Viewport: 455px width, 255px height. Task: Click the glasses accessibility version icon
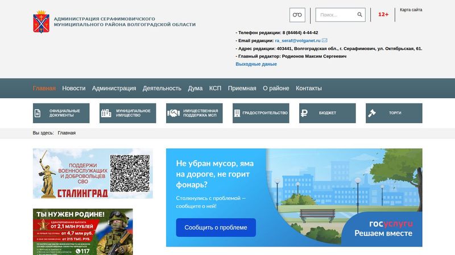click(x=297, y=15)
